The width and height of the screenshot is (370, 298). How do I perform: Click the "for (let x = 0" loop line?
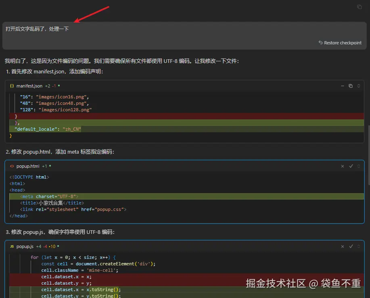tap(73, 257)
